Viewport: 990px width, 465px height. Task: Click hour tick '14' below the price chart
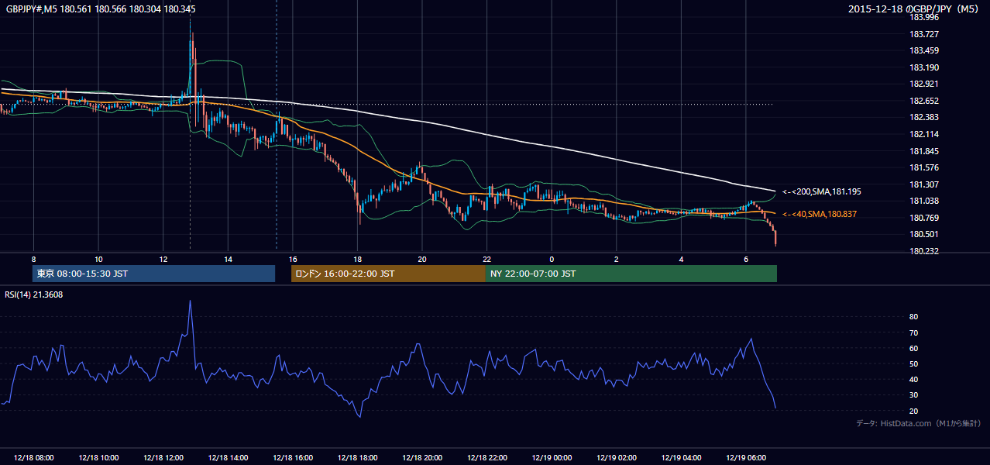(228, 259)
